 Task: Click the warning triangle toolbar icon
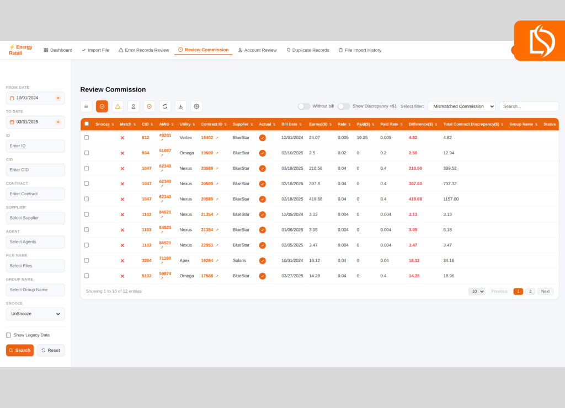(118, 106)
